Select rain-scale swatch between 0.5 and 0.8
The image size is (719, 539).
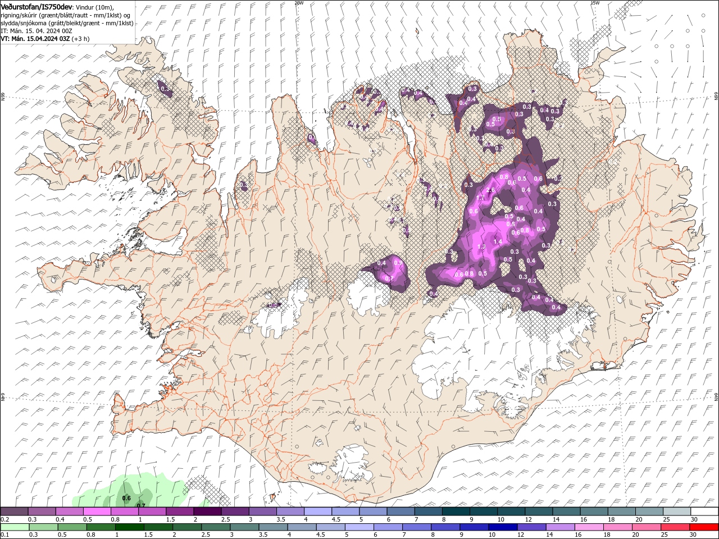(x=72, y=527)
